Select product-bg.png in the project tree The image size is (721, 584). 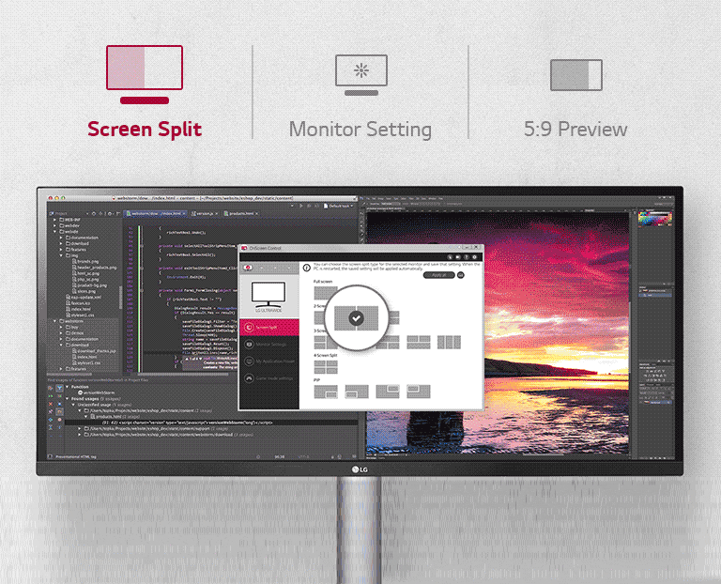pyautogui.click(x=89, y=285)
